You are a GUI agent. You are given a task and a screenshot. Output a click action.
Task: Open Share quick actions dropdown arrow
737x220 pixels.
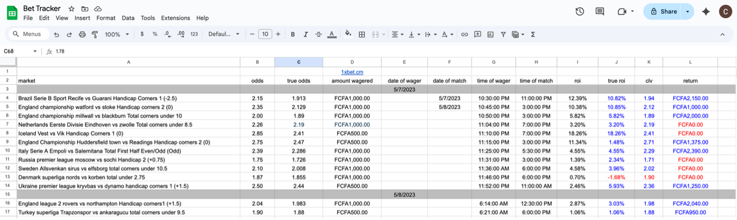[688, 11]
